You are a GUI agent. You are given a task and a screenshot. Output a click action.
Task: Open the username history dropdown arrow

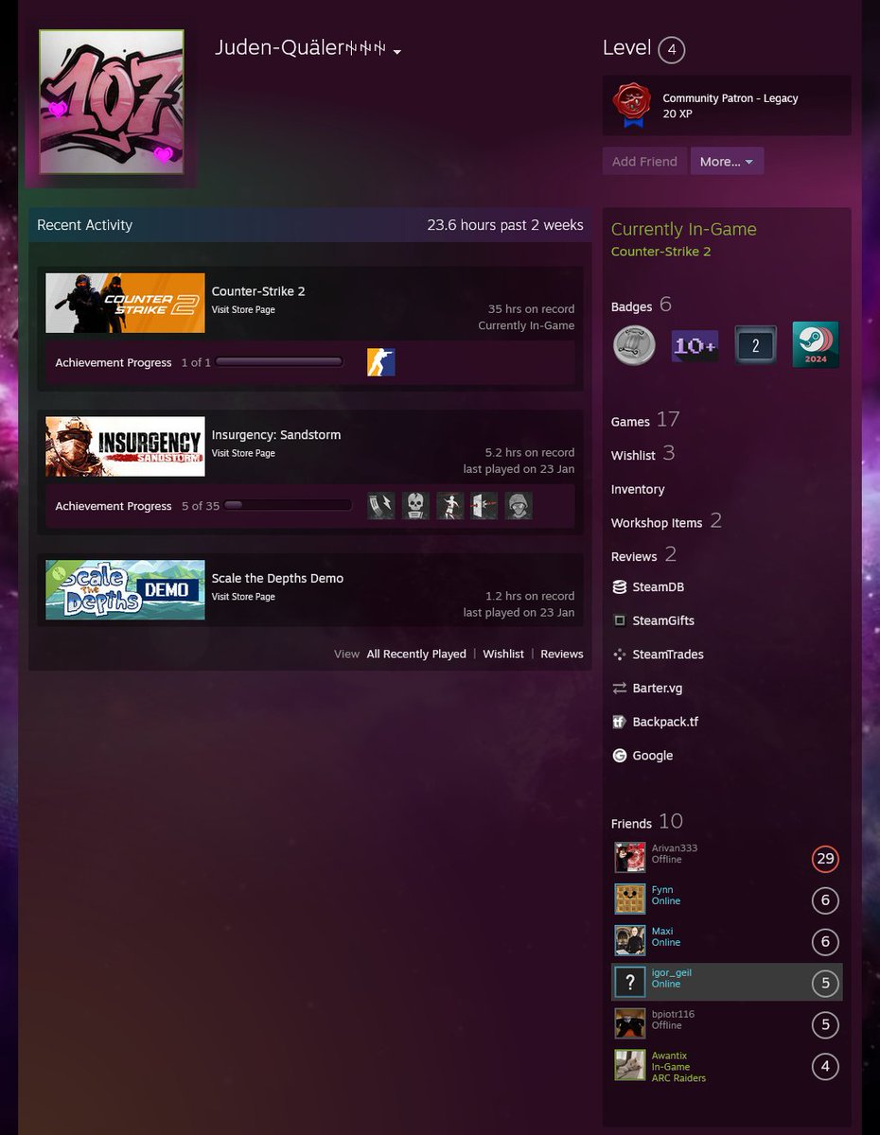point(397,52)
